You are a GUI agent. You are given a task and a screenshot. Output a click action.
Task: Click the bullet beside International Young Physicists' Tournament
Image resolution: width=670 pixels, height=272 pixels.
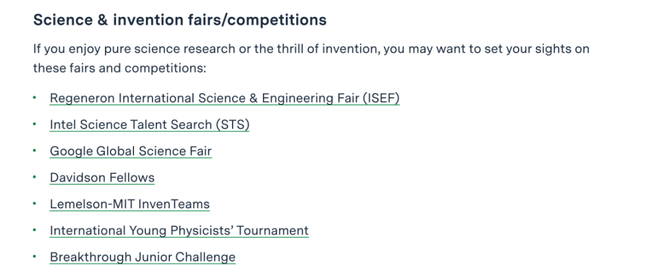[35, 230]
